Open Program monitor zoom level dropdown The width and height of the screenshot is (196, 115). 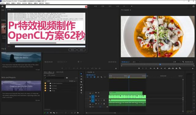[x=137, y=62]
